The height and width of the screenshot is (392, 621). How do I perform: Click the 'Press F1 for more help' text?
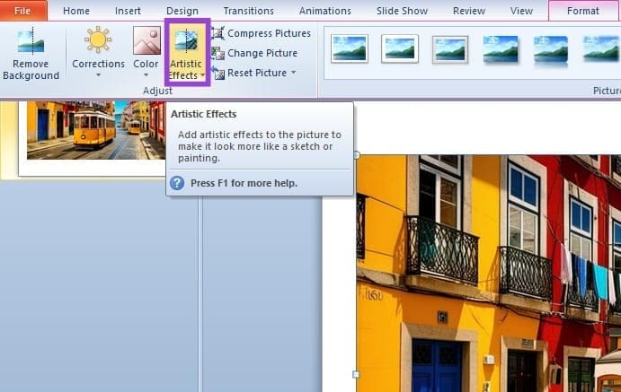click(244, 183)
